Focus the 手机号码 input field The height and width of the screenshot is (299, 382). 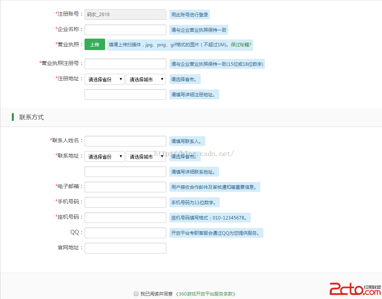tap(125, 202)
